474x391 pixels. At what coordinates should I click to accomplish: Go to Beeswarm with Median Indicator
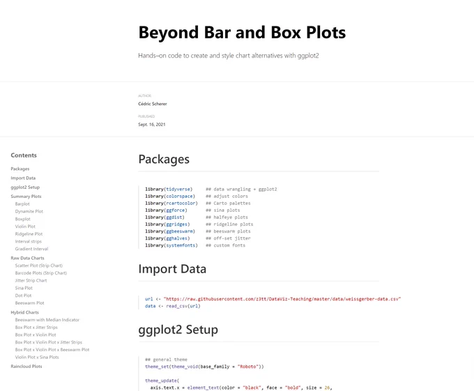[x=47, y=320]
